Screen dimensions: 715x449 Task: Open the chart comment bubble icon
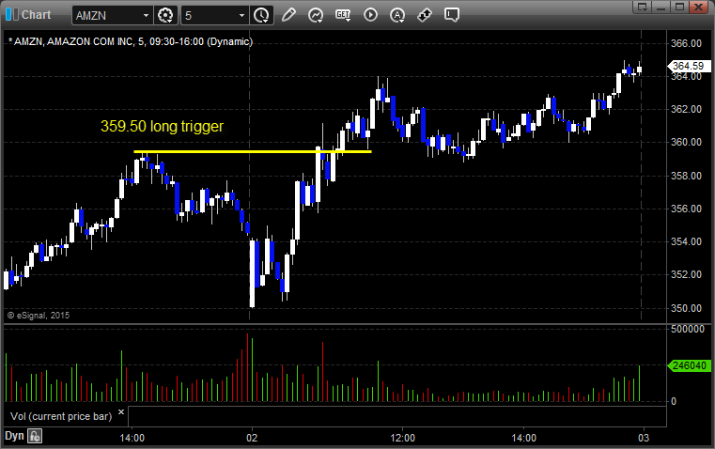(x=451, y=15)
